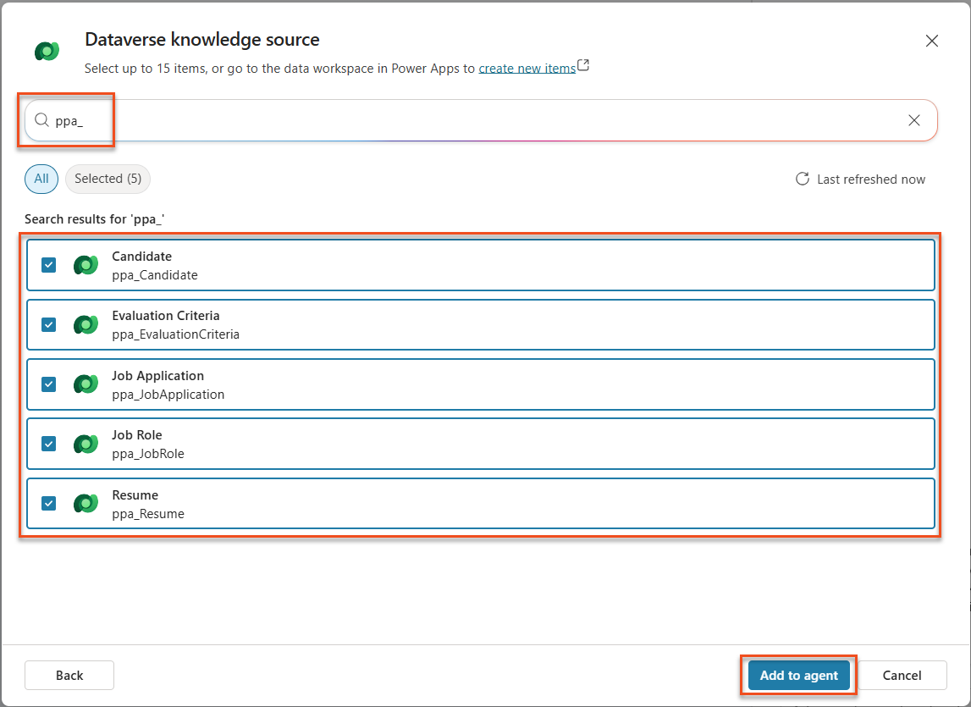Screen dimensions: 971x707
Task: Open the create new items link
Action: 527,68
